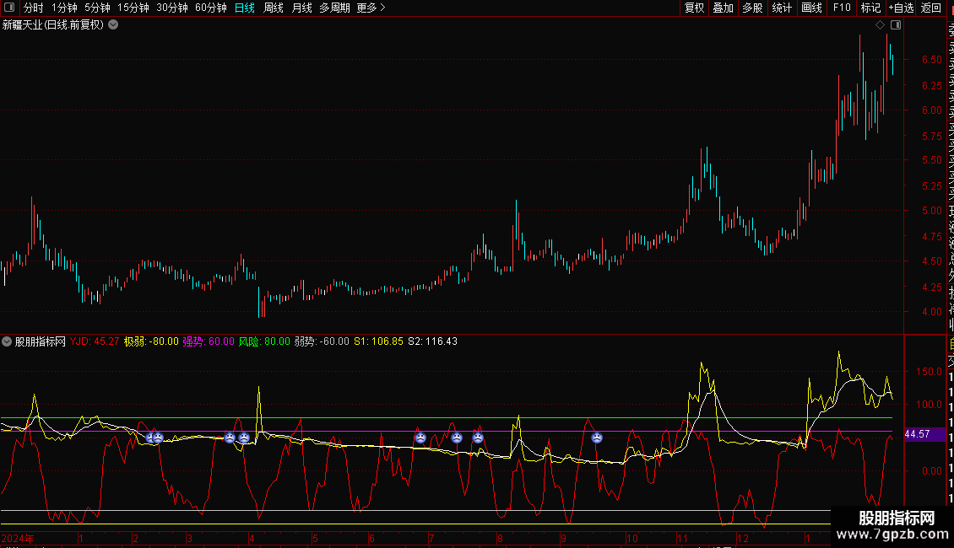Click month 12 on the time axis

742,538
